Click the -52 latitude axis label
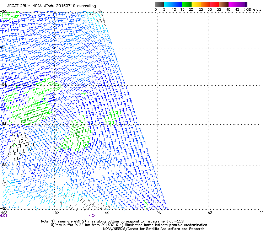Image resolution: width=263 pixels, height=231 pixels. (3, 47)
